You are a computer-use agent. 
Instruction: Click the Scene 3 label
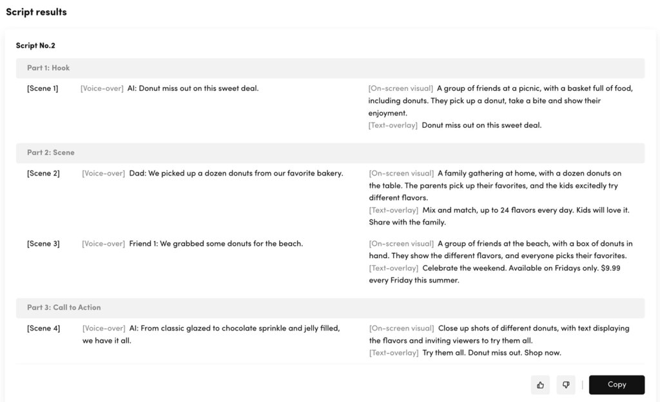pos(43,244)
